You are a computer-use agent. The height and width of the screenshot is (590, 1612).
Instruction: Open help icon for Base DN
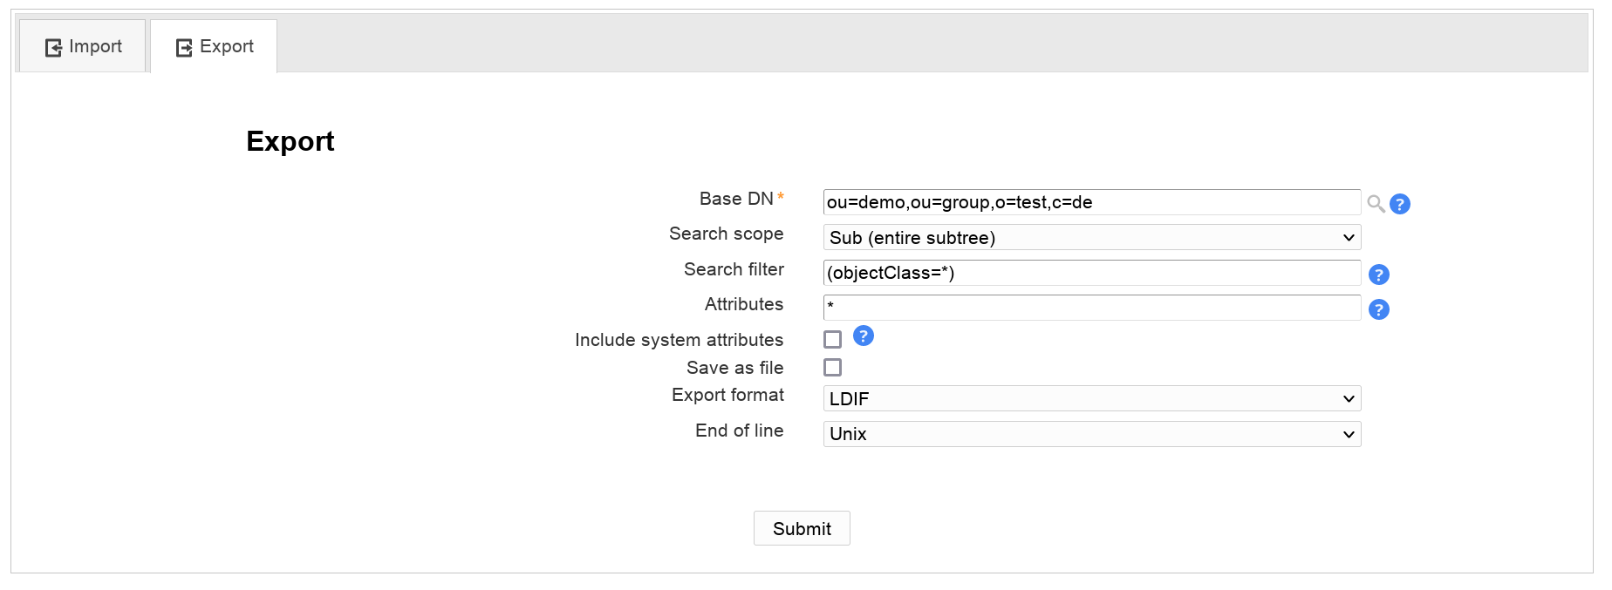click(1400, 204)
